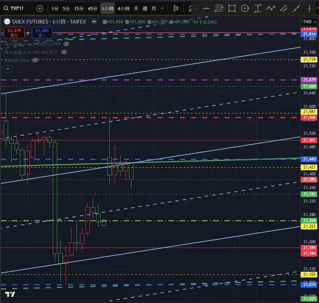Toggle visibility of first 浩大線學-1 indicator

(x=66, y=44)
